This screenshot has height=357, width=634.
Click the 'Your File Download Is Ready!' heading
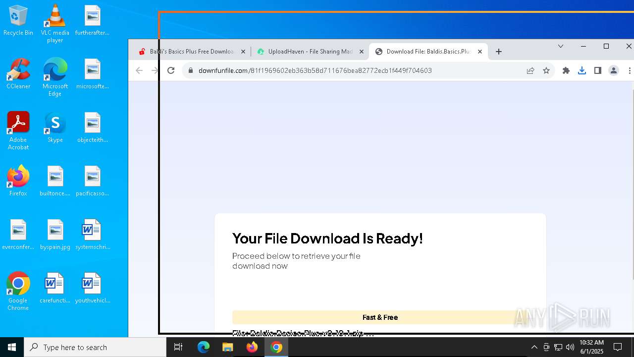click(x=327, y=238)
